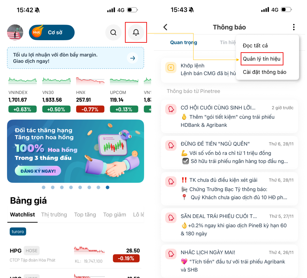Viewport: 307px width, 278px height.
Task: Select Quản lý tín hiệu menu item
Action: 262,59
